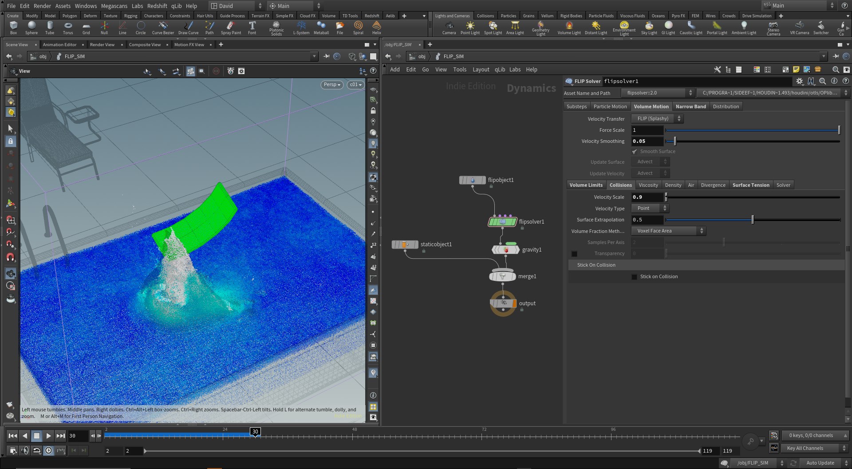
Task: Switch to the Particle Motion tab
Action: 610,106
